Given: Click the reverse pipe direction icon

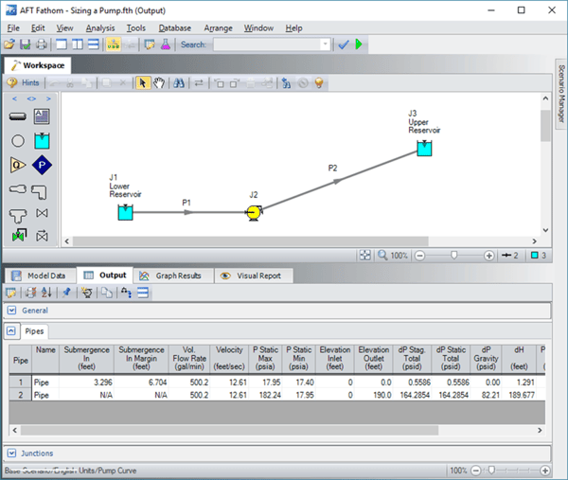Looking at the screenshot, I should (x=199, y=83).
